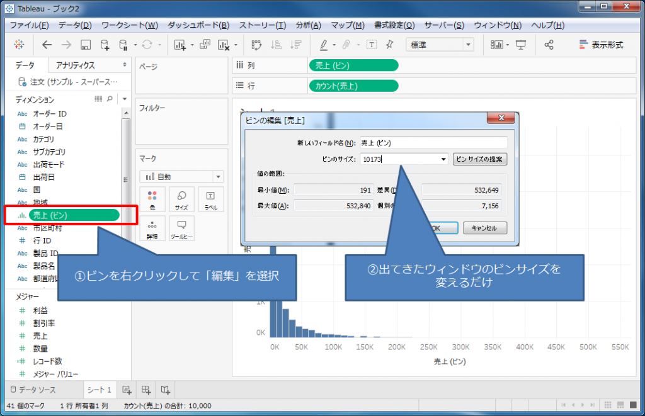645x416 pixels.
Task: Click the 新しいフィールド名 text field
Action: 433,143
